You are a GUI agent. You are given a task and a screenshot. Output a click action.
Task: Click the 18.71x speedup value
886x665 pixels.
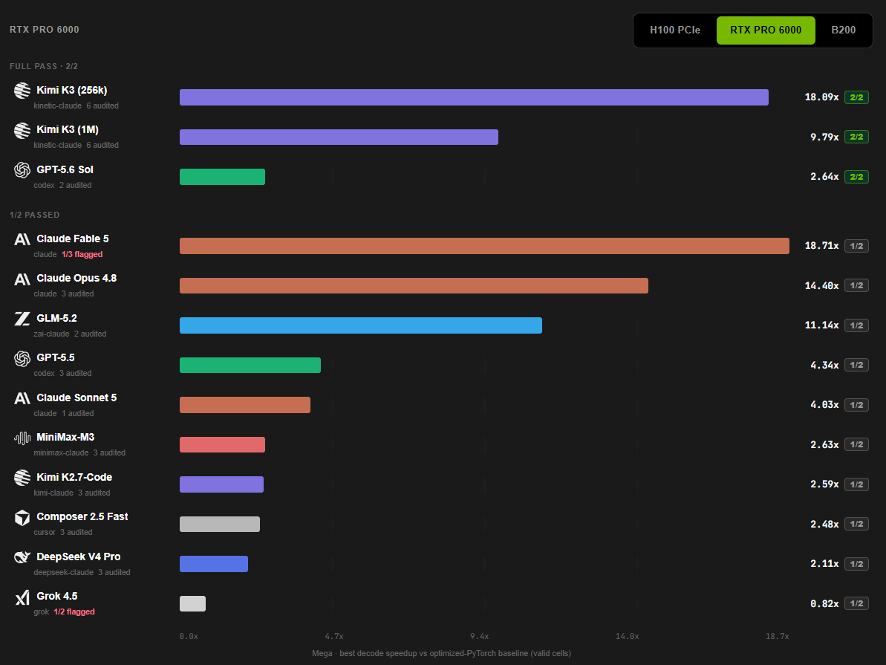[x=821, y=246]
